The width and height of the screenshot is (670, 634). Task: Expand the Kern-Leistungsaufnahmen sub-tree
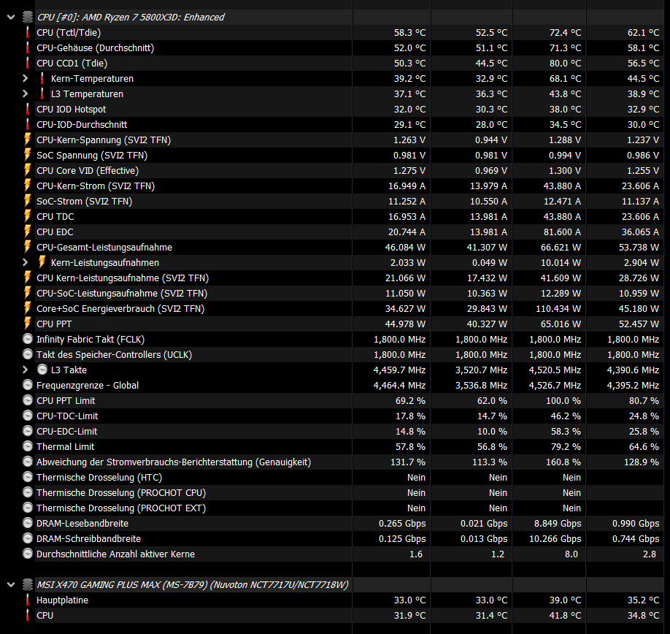[26, 262]
